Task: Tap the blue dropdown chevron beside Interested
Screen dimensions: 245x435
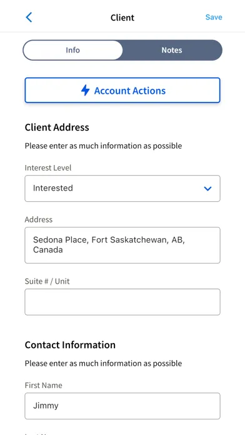Action: [207, 189]
